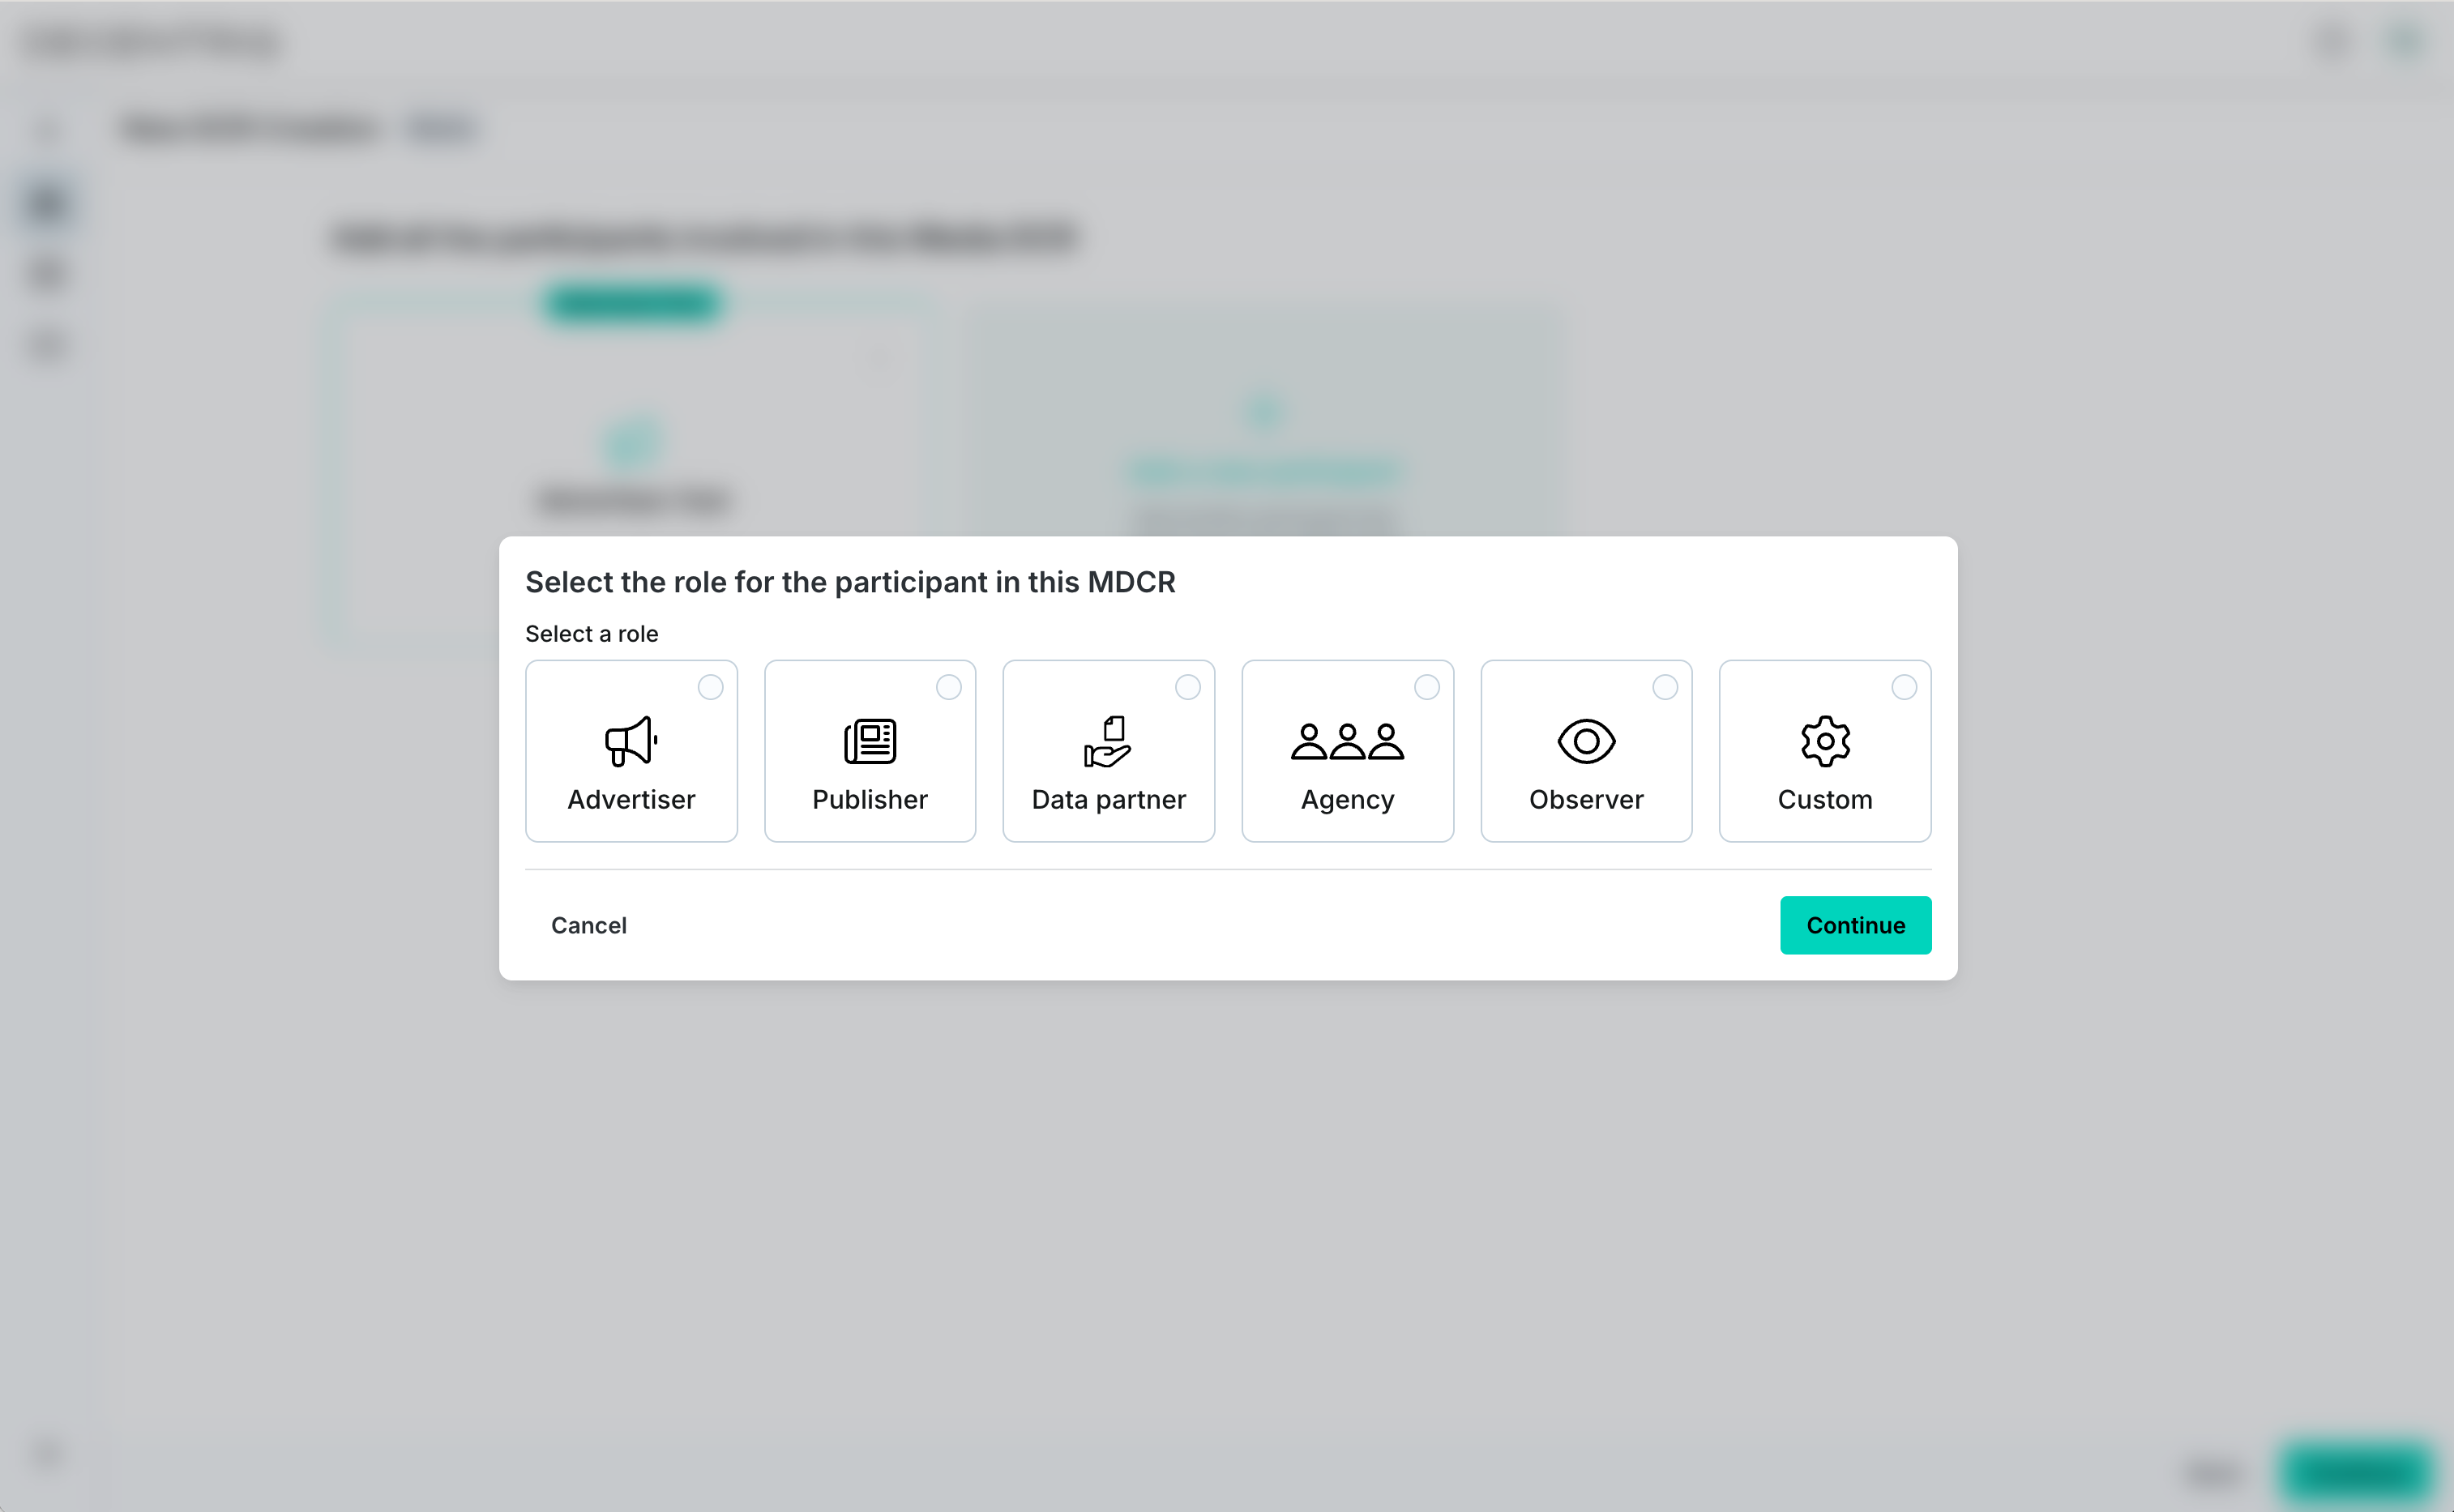Pick the Observer label text
This screenshot has height=1512, width=2454.
point(1586,799)
